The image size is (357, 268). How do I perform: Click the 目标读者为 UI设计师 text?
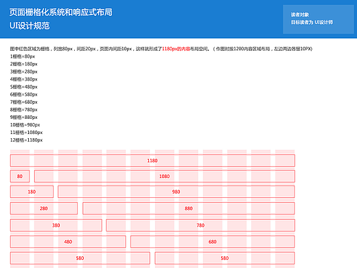click(x=312, y=22)
